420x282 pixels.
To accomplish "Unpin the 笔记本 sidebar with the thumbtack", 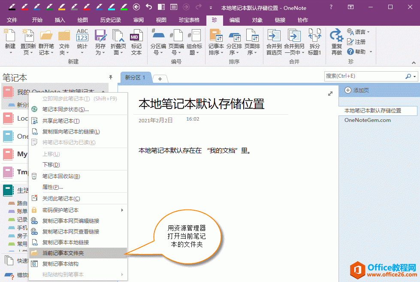I will (111, 77).
